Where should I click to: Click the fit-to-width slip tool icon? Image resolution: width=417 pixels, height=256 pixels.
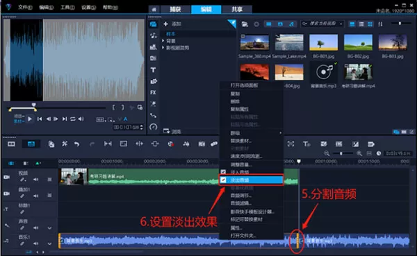108,144
